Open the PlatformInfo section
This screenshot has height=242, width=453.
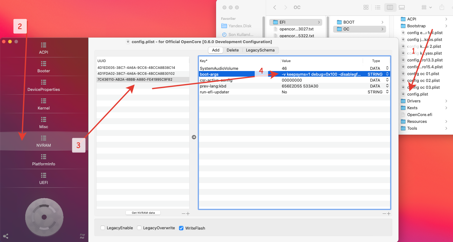pos(44,160)
